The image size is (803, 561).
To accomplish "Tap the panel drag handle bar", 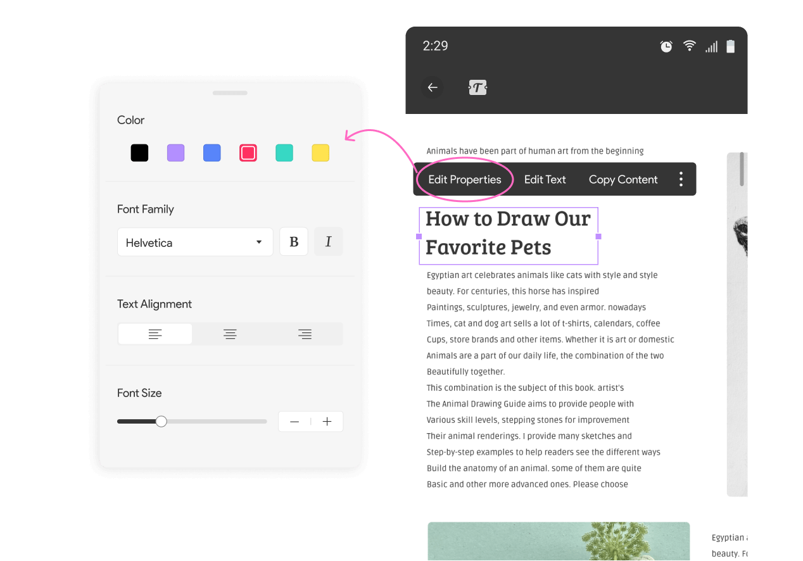I will 230,93.
